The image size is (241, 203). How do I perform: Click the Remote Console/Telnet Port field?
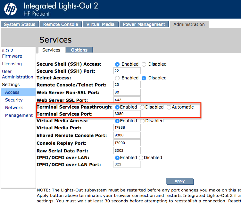click(127, 85)
